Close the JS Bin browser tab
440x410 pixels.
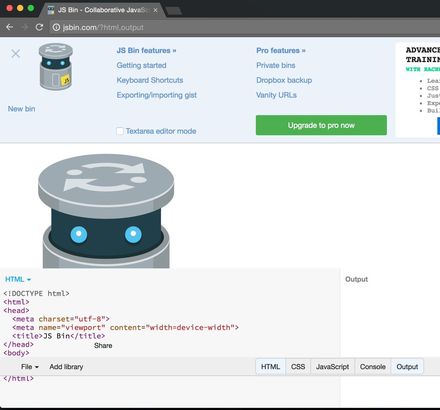pos(155,10)
